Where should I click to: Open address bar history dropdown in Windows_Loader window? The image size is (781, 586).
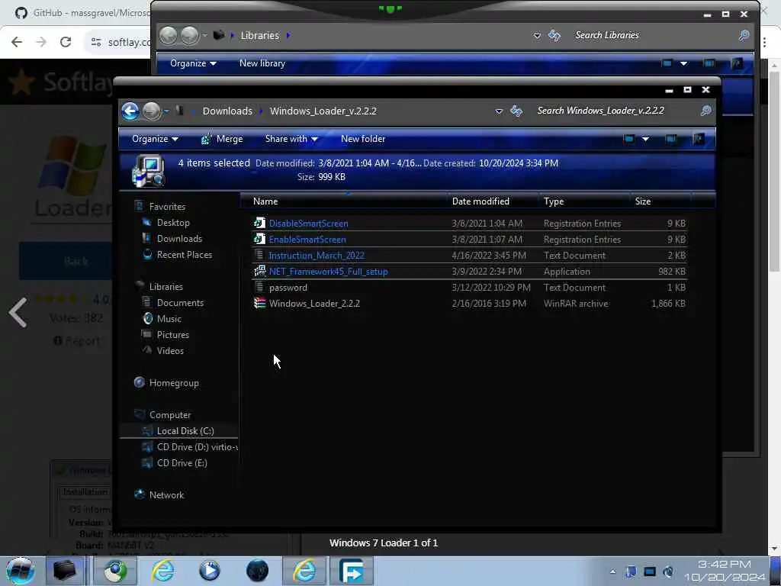click(499, 111)
